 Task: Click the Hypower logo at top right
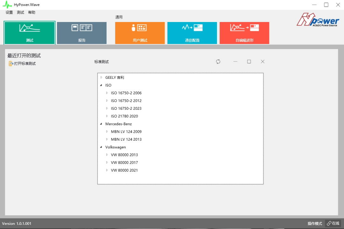click(318, 20)
